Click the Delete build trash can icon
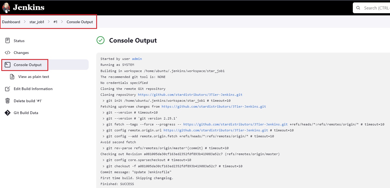Viewport: 390px width, 188px height. coord(8,101)
